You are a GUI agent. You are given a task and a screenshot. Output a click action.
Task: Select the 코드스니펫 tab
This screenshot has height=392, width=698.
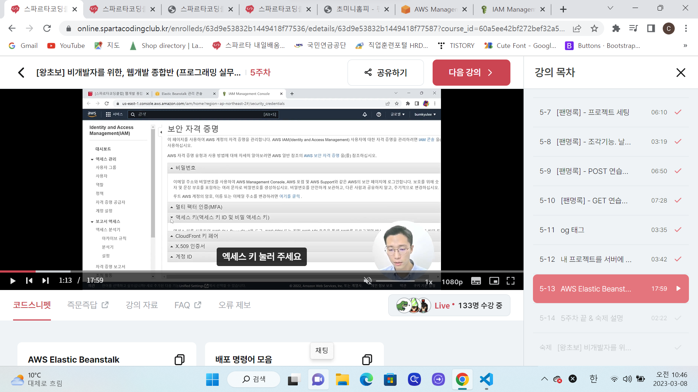(32, 305)
